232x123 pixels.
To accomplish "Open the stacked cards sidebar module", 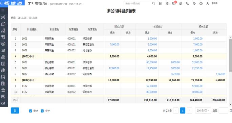I will click(3, 57).
